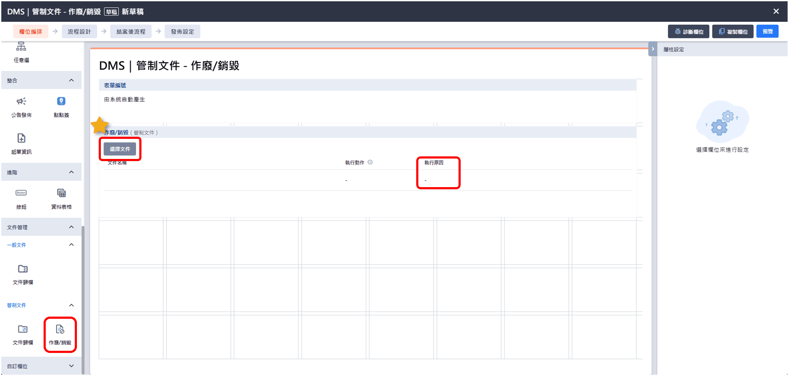Select the 作廢/銷毀 field icon

coord(60,329)
